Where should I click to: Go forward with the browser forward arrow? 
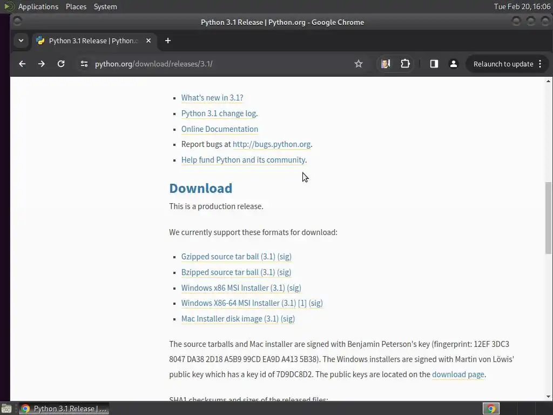coord(41,64)
